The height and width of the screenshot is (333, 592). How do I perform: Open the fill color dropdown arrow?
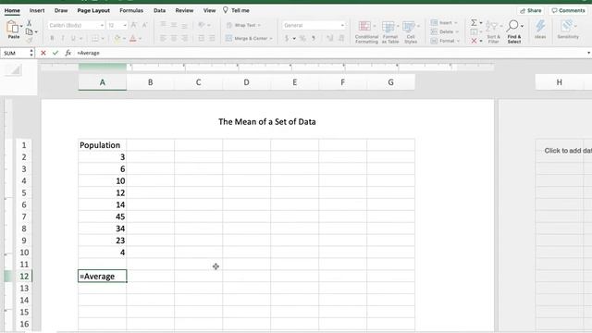click(124, 39)
